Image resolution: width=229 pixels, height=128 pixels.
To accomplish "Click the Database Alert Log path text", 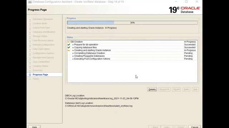I will click(99, 106).
